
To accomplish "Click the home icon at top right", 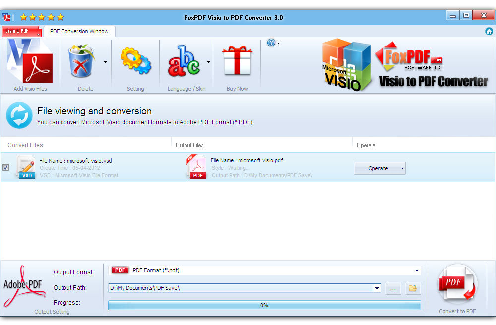I will coord(489,31).
